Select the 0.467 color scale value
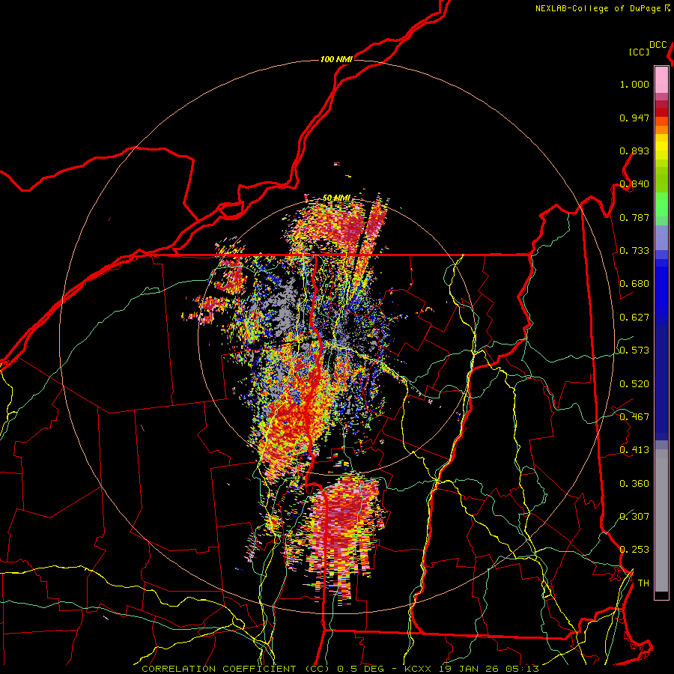 (634, 417)
